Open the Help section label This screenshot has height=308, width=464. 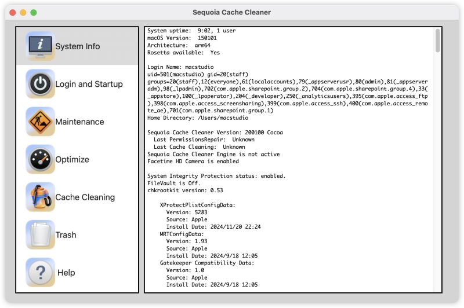[66, 273]
